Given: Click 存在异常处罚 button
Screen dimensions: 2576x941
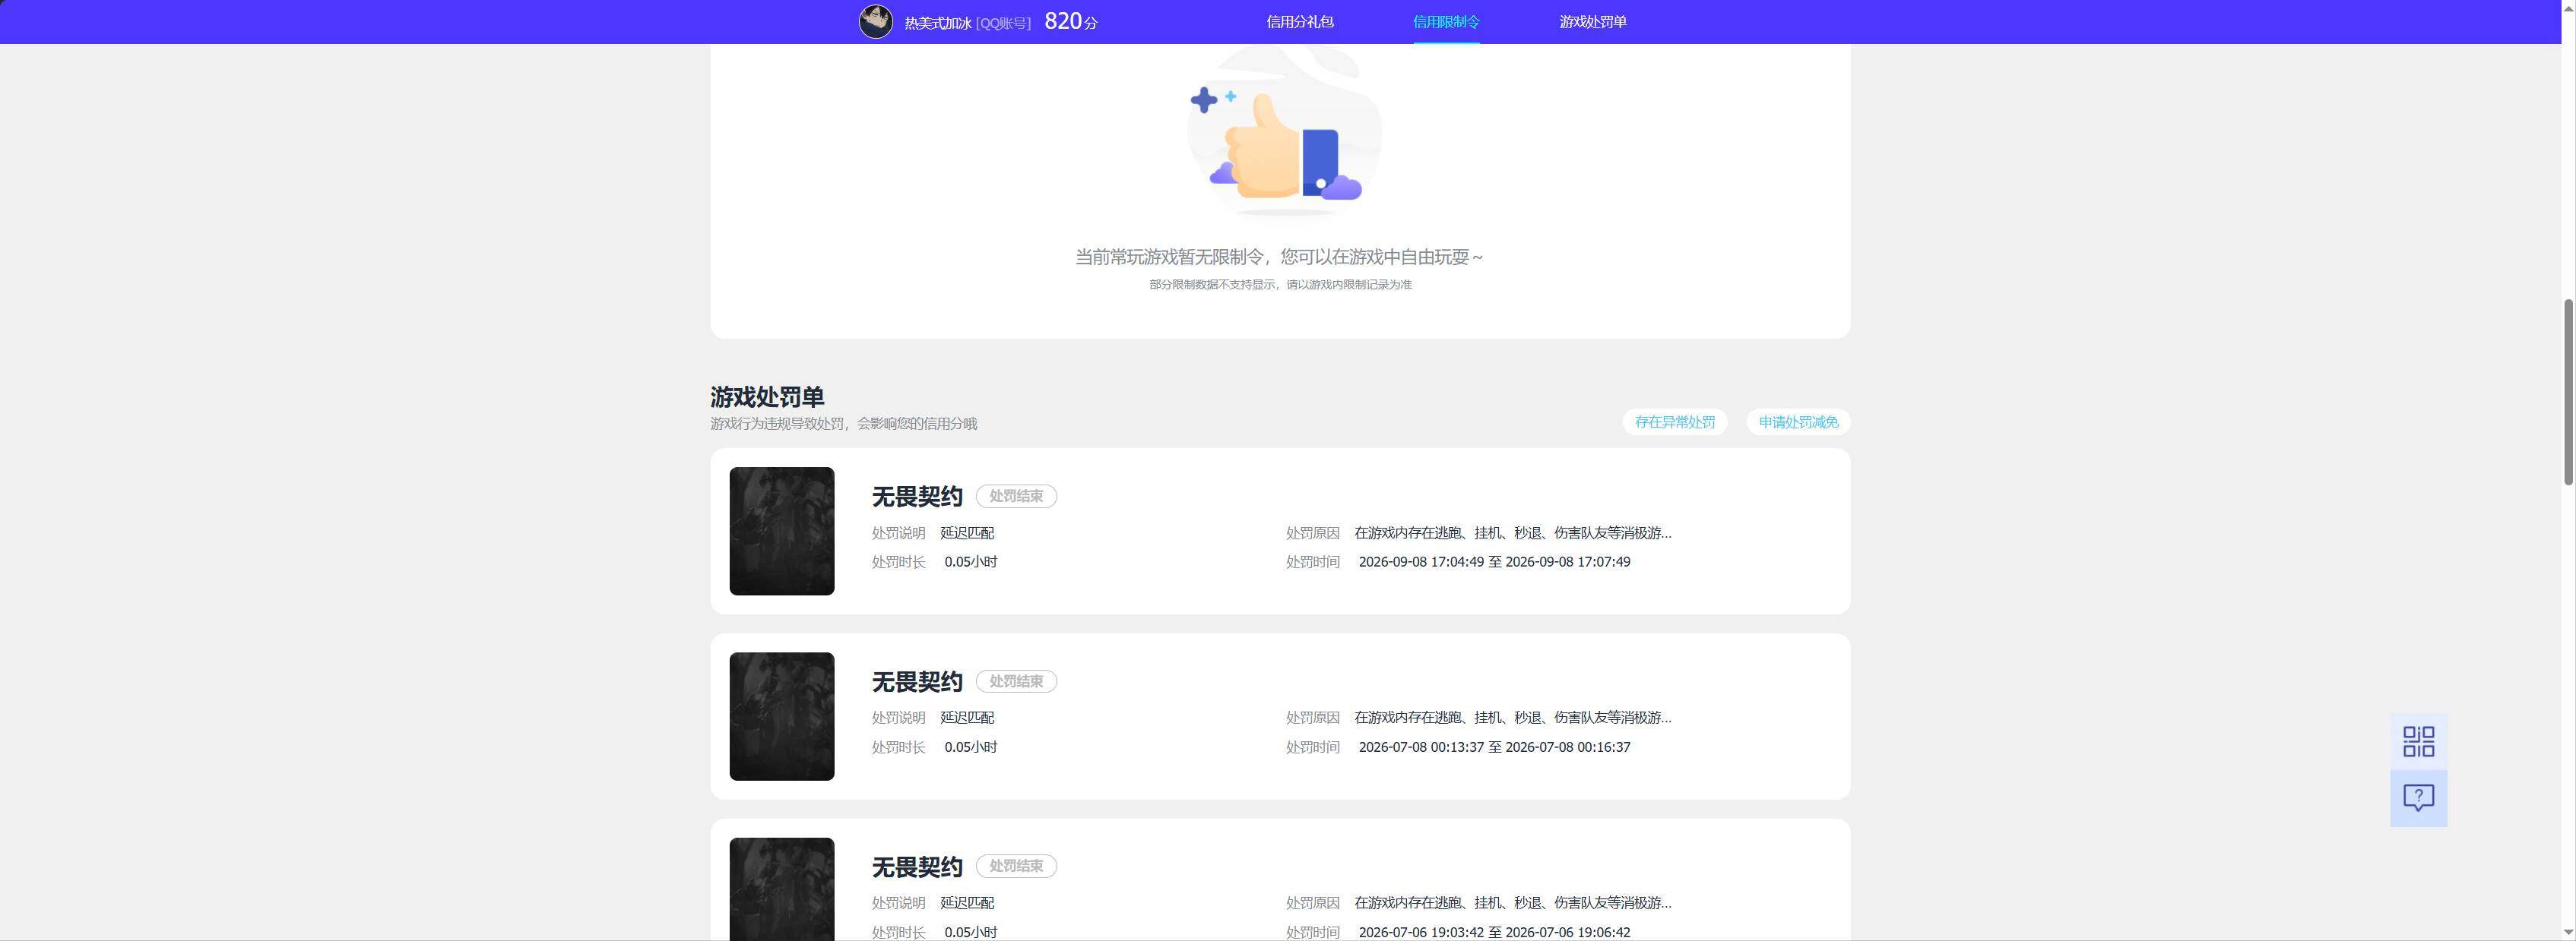Looking at the screenshot, I should (1674, 422).
